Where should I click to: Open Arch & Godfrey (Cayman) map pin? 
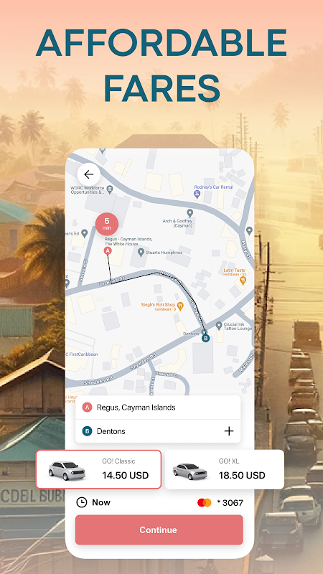click(x=189, y=212)
